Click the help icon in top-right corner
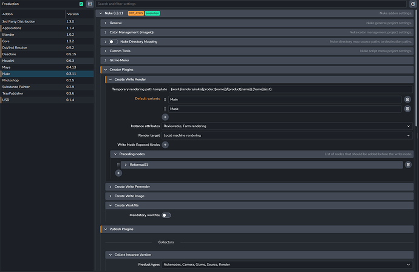419x272 pixels. pyautogui.click(x=413, y=4)
